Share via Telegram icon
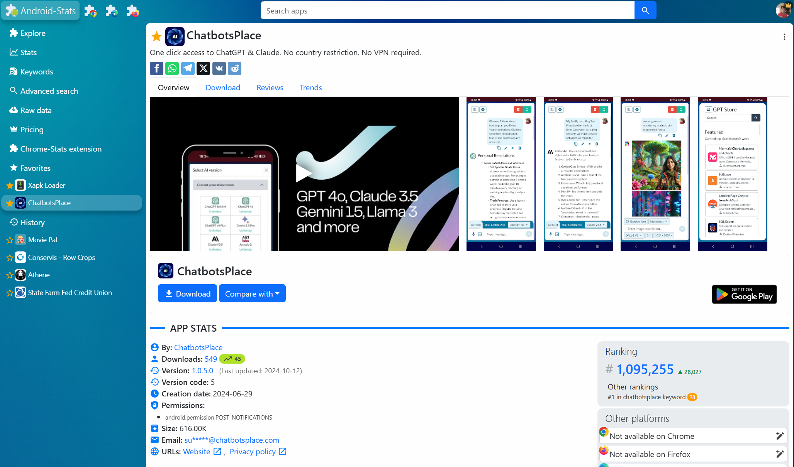This screenshot has height=467, width=794. point(188,69)
